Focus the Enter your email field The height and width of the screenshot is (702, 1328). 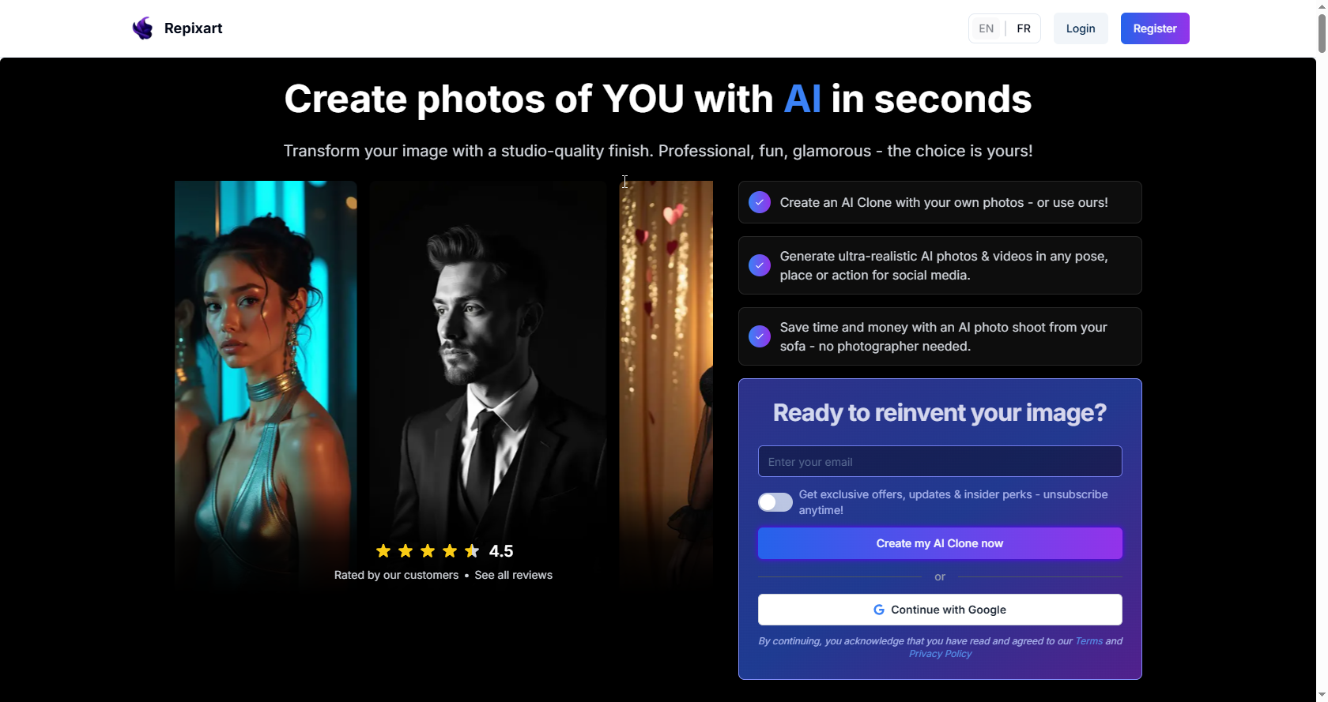point(940,461)
